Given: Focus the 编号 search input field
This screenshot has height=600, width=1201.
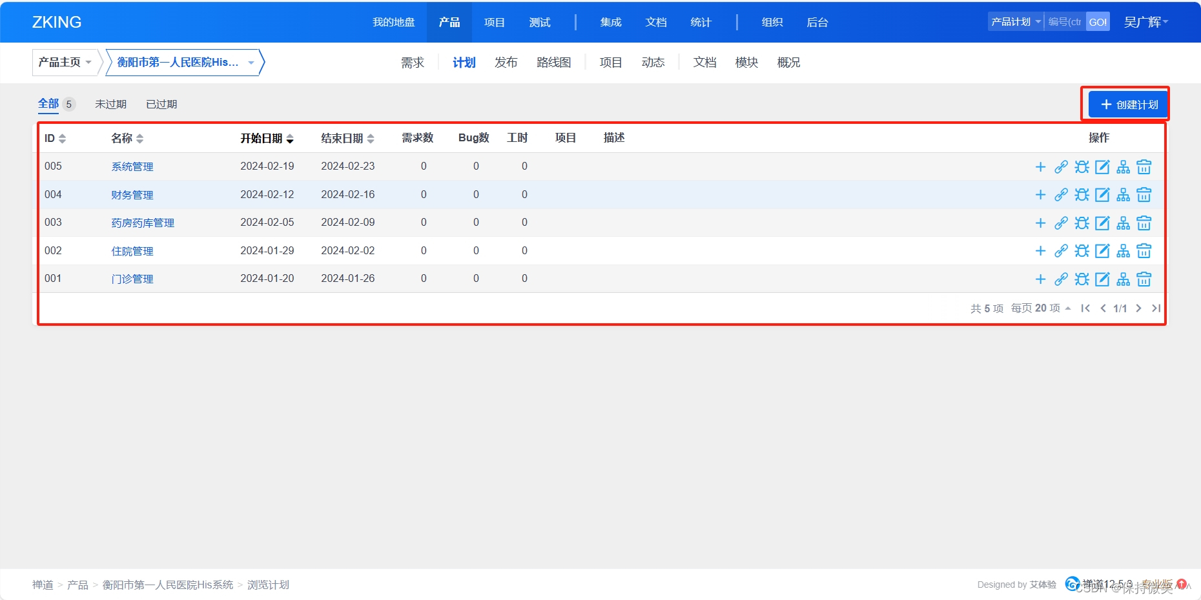Looking at the screenshot, I should coord(1065,22).
